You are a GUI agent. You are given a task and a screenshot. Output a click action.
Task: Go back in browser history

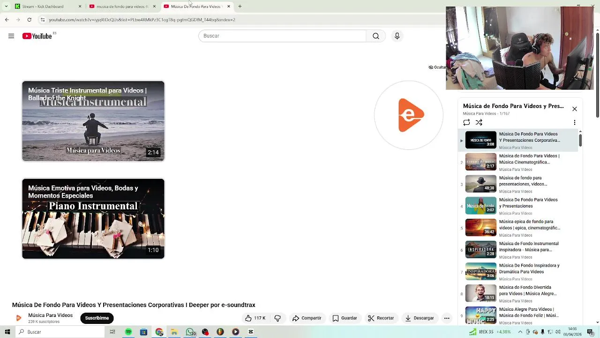7,20
